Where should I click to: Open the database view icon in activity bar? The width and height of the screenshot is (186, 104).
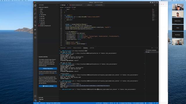point(35,34)
